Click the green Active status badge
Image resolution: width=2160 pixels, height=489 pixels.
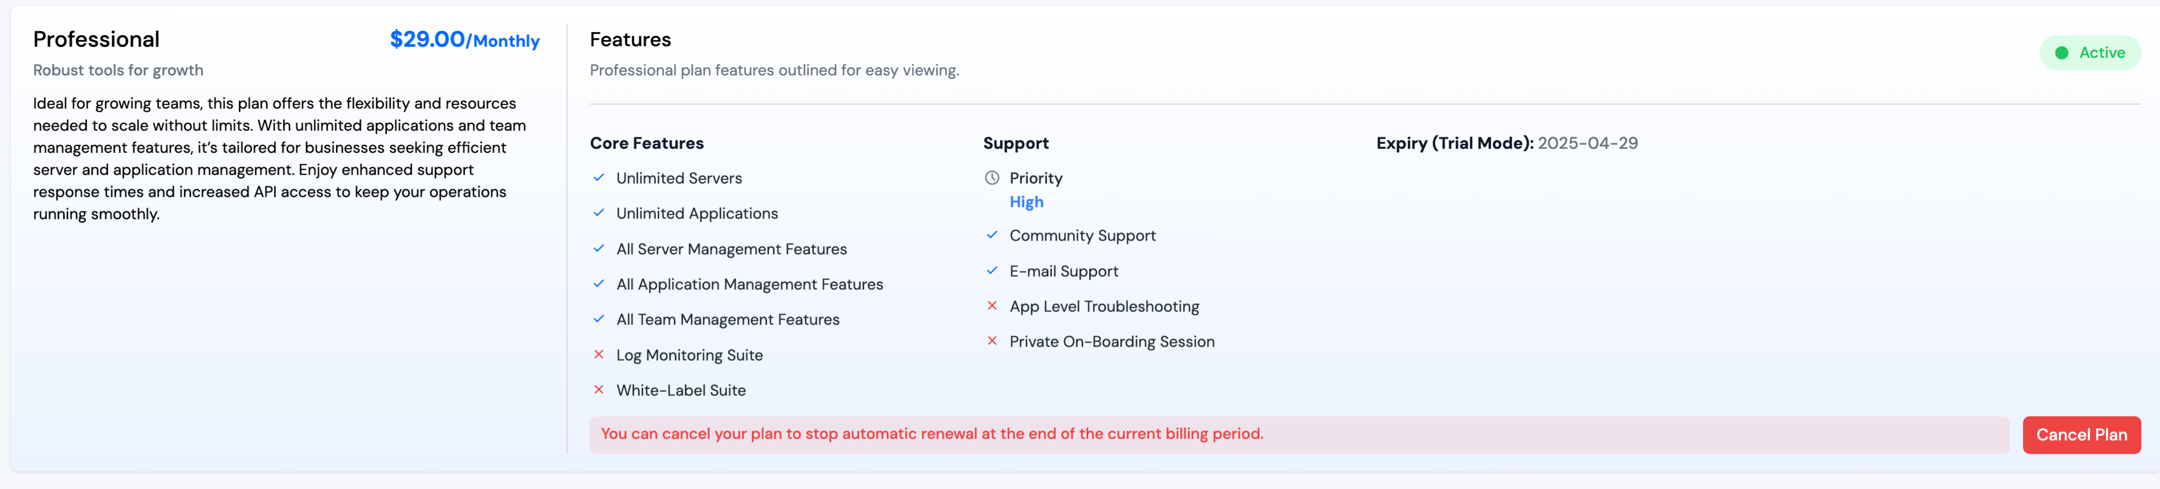[x=2090, y=53]
